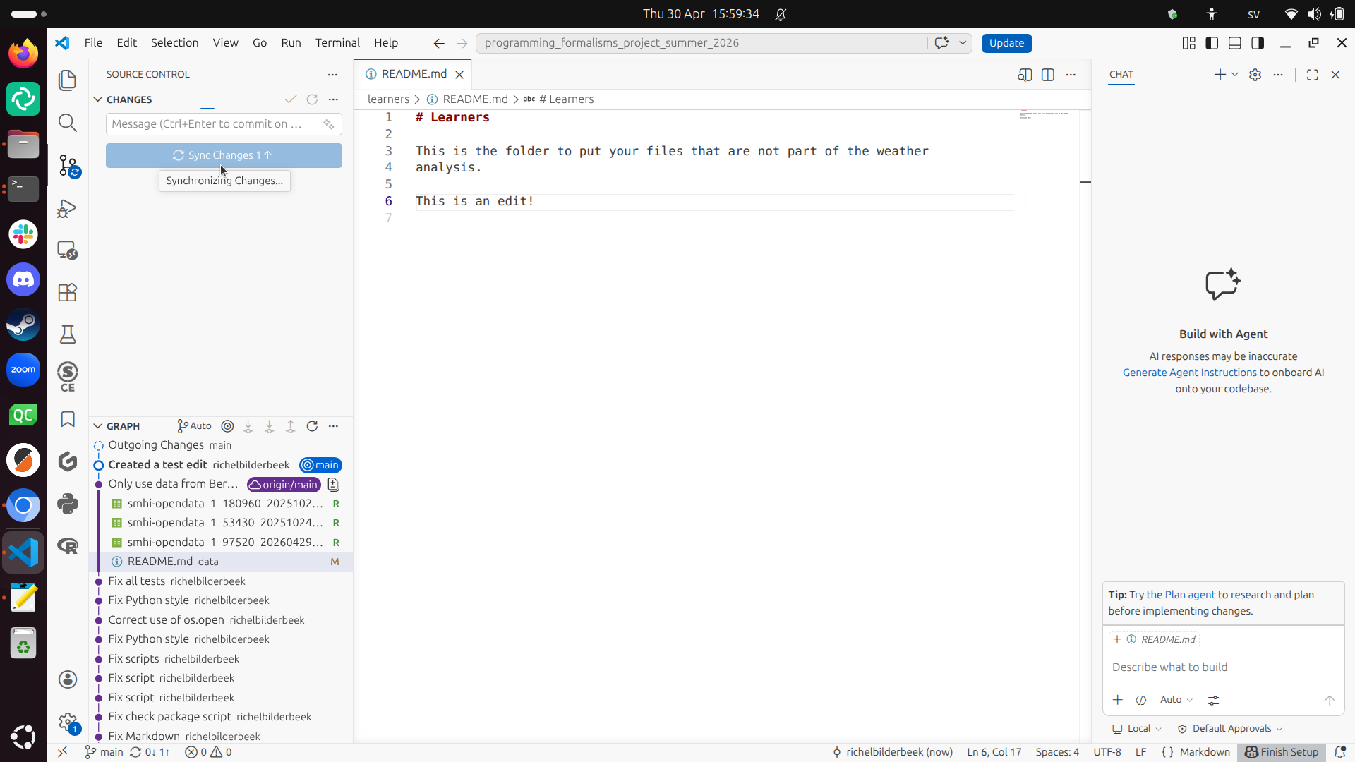Collapse the GRAPH section
Viewport: 1355px width, 762px height.
click(98, 426)
